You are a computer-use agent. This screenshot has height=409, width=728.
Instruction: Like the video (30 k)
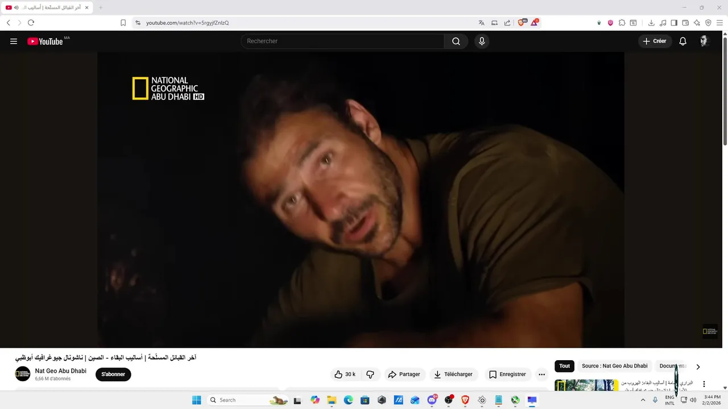click(x=345, y=374)
